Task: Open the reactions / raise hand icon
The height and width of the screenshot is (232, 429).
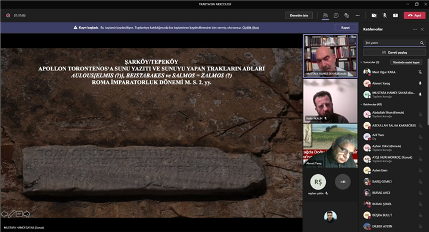Action: [347, 16]
